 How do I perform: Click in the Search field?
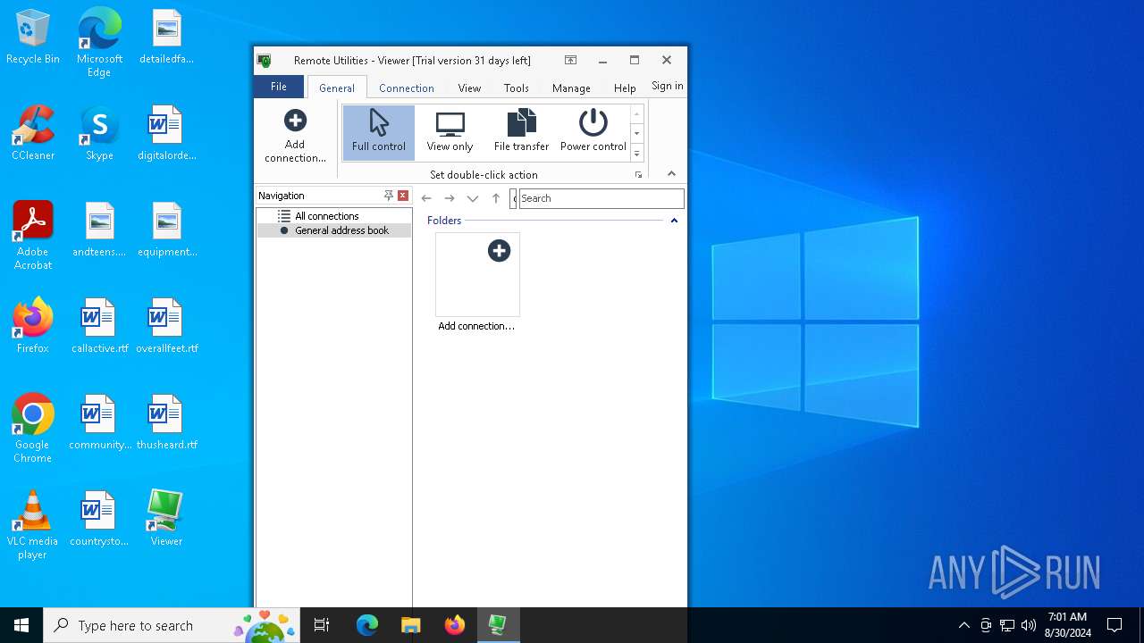tap(601, 198)
